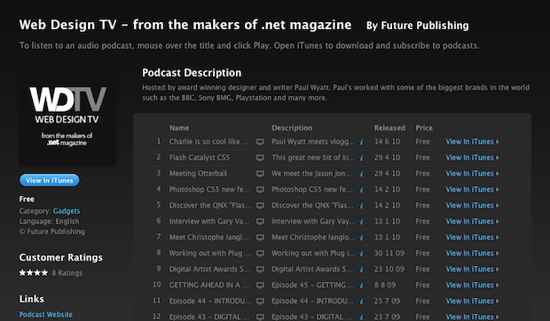Click the Released column header
The image size is (550, 321).
coord(389,128)
